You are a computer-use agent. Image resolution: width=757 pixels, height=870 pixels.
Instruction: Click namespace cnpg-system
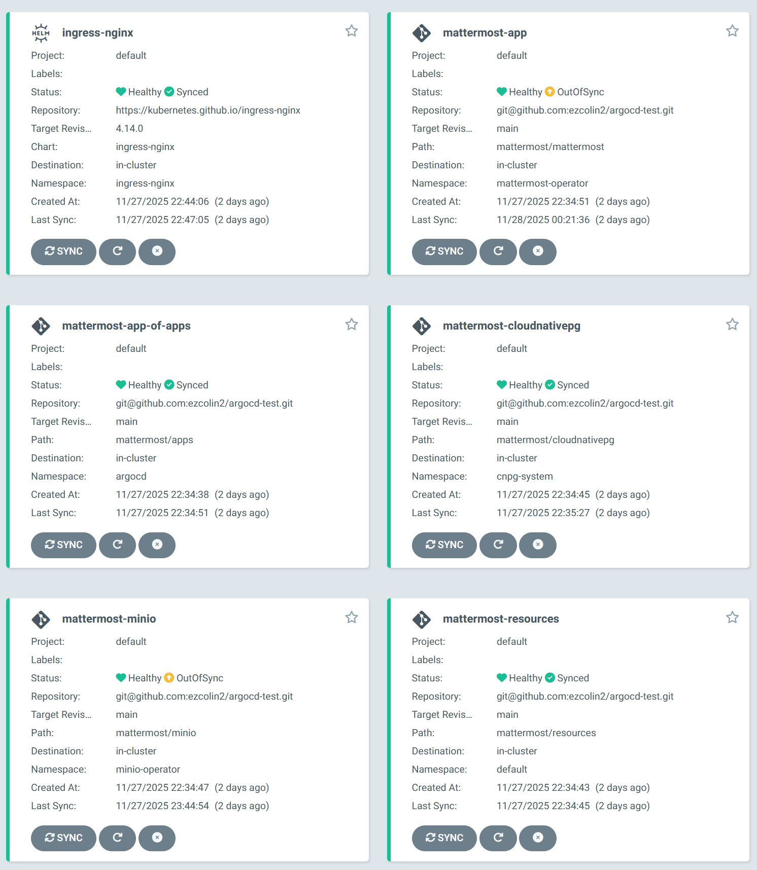tap(525, 477)
